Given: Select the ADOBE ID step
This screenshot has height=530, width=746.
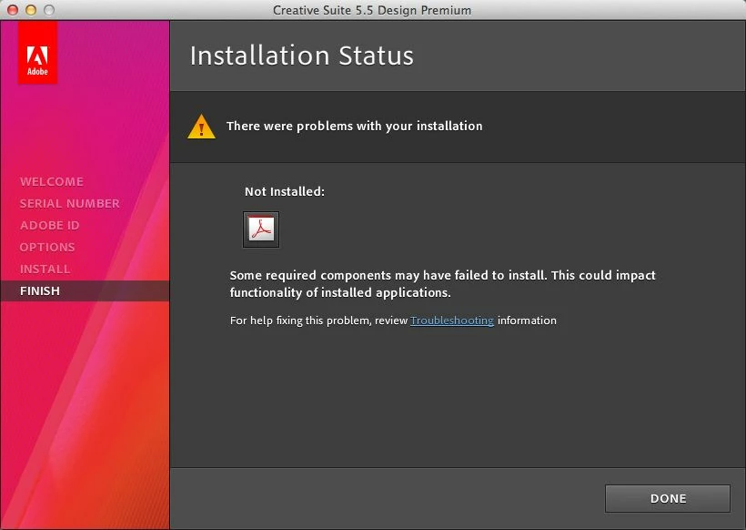Looking at the screenshot, I should coord(49,225).
